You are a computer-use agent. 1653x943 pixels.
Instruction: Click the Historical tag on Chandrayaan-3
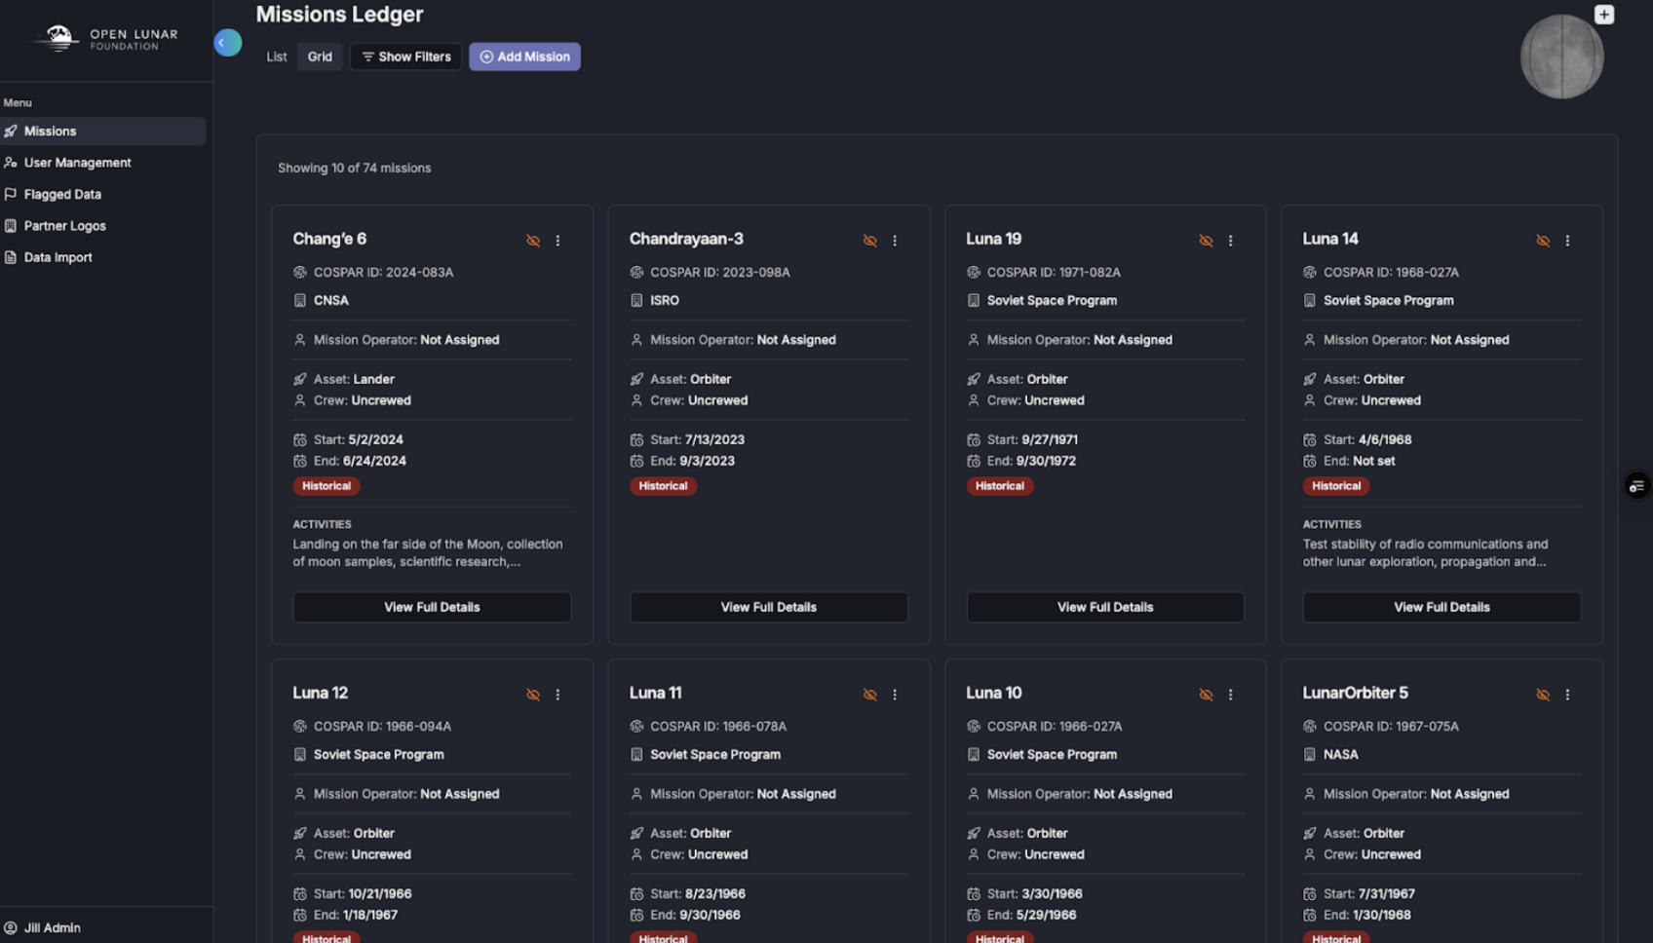(663, 486)
